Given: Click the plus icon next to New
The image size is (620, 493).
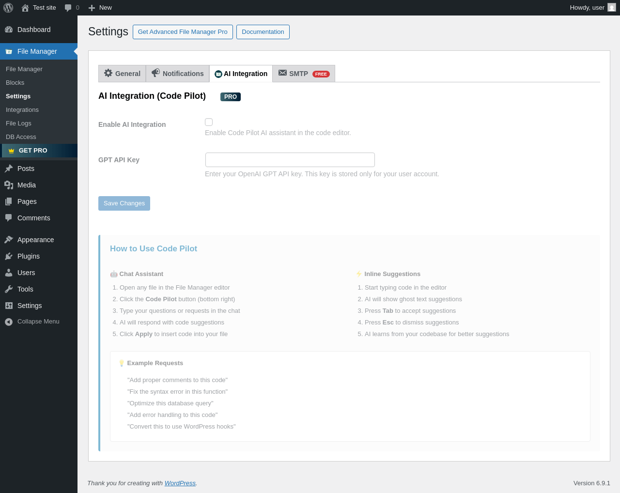Looking at the screenshot, I should (x=92, y=8).
